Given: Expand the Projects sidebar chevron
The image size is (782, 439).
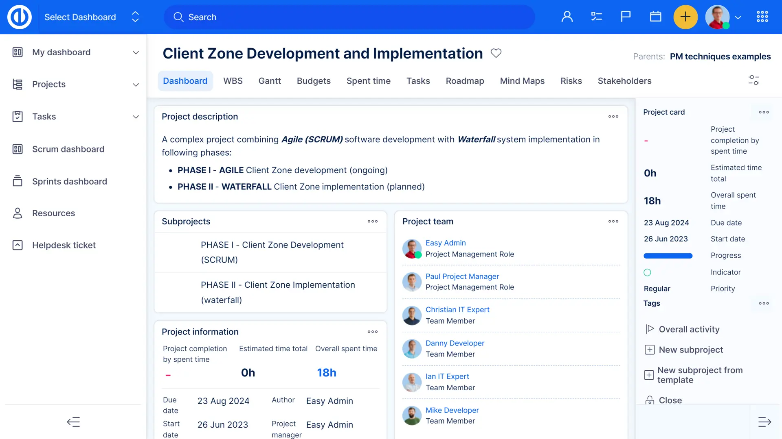Looking at the screenshot, I should pos(136,85).
